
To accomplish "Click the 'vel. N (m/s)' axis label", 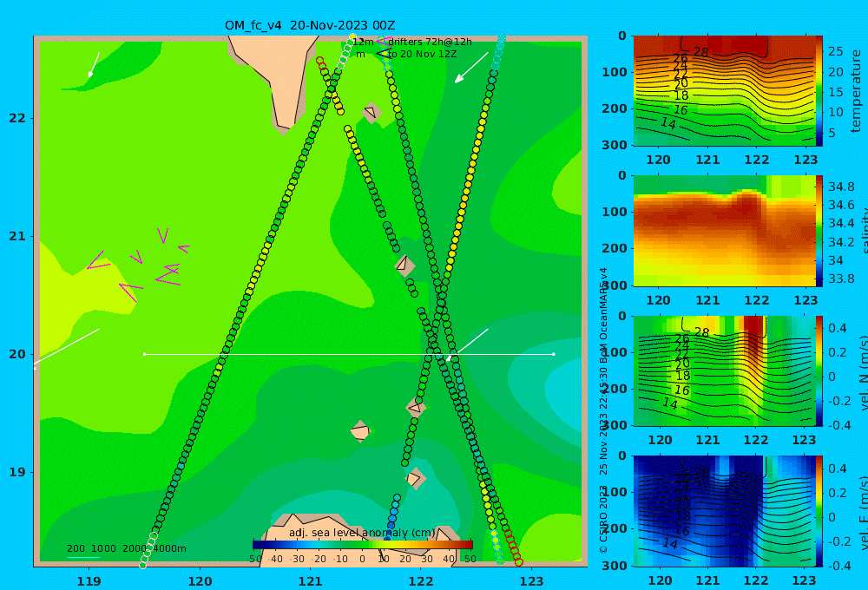I will point(864,372).
